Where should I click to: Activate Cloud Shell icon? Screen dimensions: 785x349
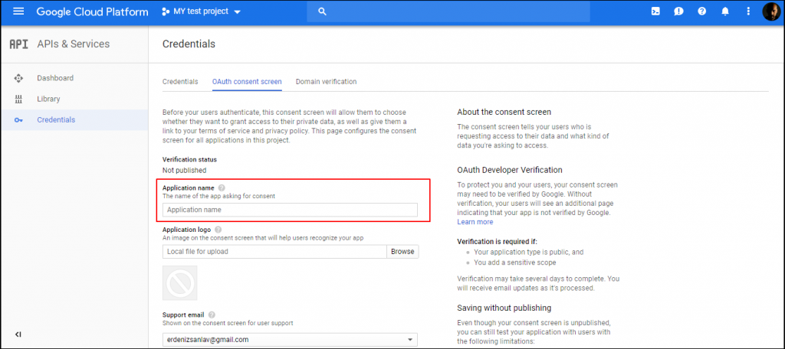tap(655, 11)
